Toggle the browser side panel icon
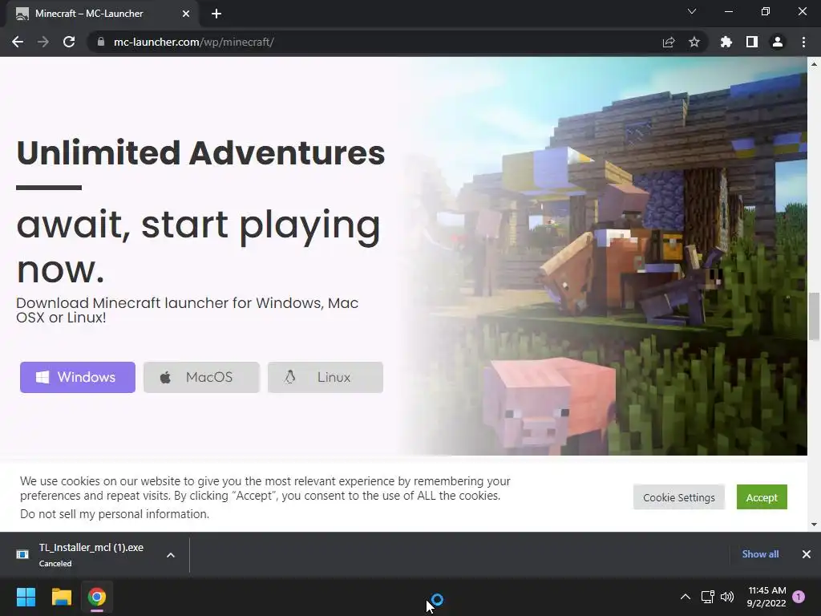 coord(752,42)
